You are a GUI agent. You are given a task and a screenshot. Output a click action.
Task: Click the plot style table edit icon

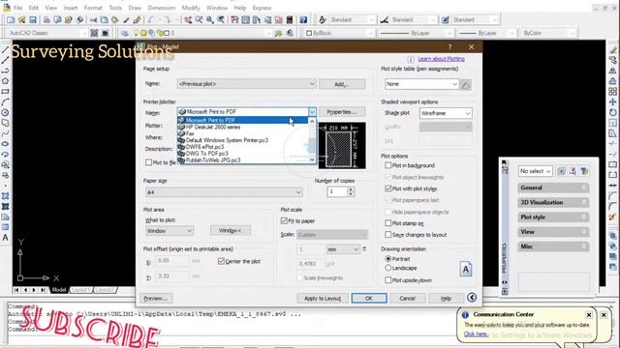[466, 84]
